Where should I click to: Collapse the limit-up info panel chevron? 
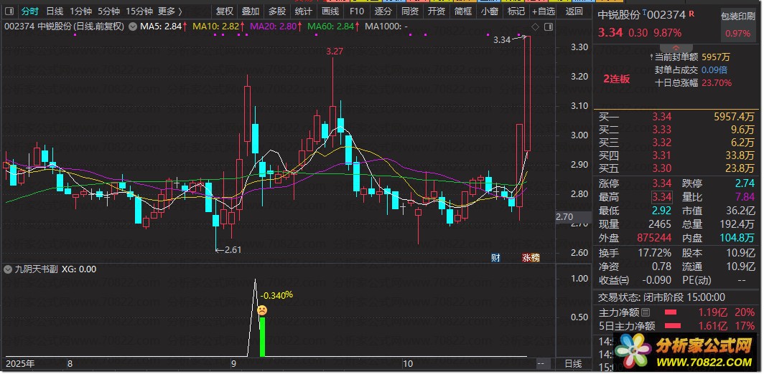click(677, 48)
